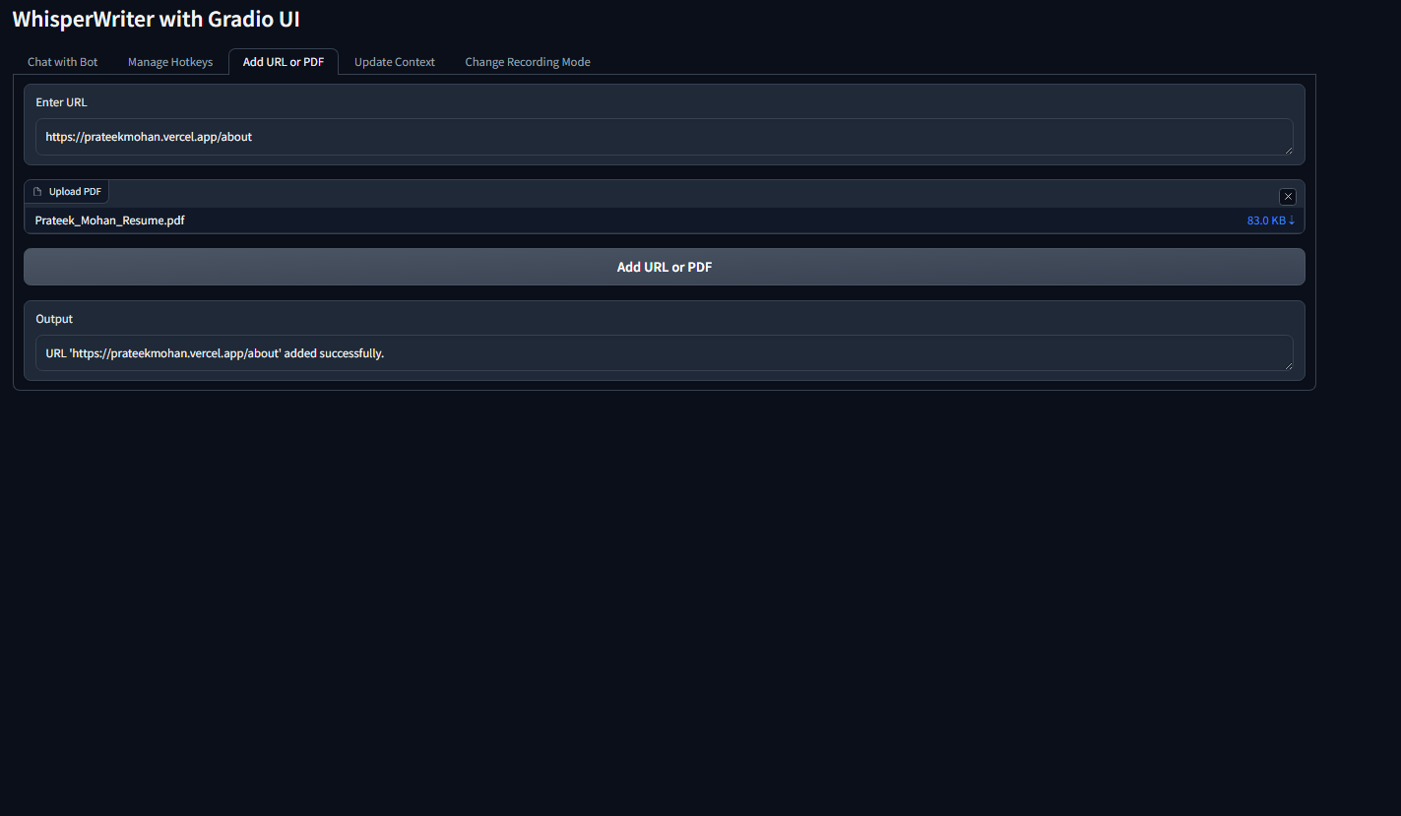Click the Prateek_Mohan_Resume.pdf file name
Screen dimensions: 1401x816
(110, 220)
